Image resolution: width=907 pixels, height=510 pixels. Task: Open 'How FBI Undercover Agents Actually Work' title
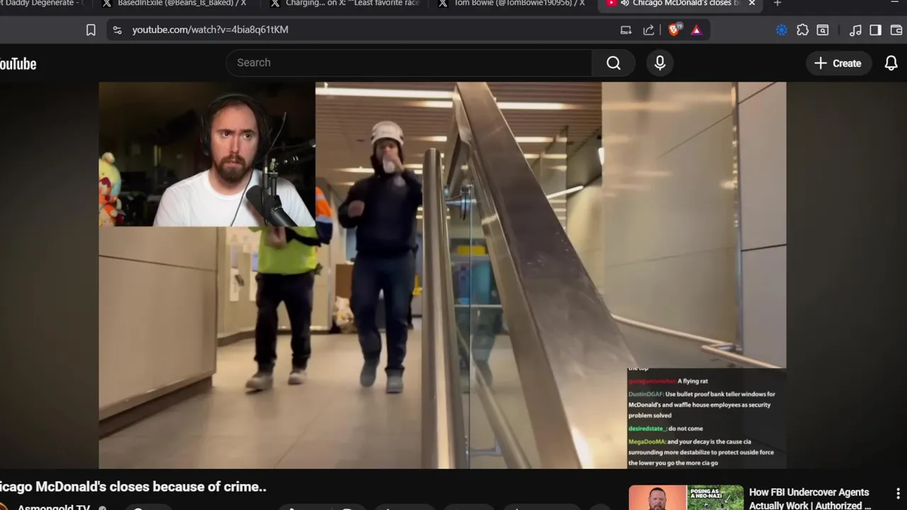(810, 499)
